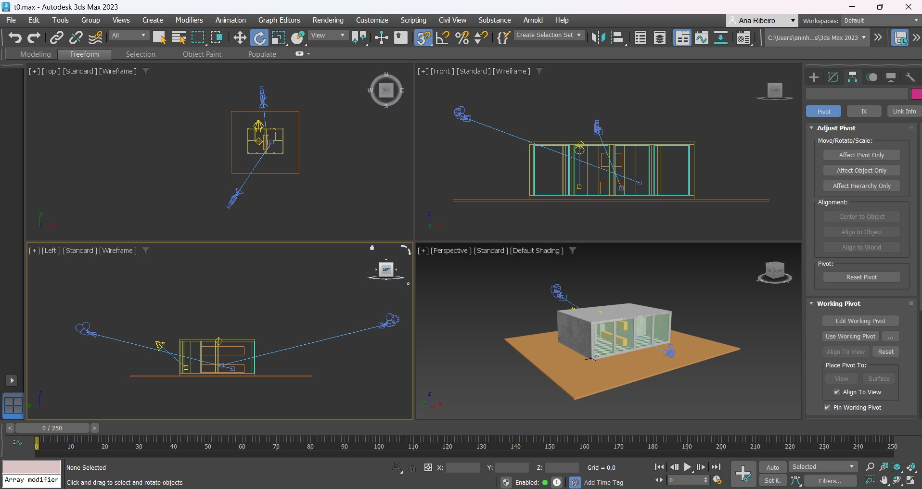This screenshot has height=489, width=922.
Task: Uncheck the Align To View checkbox
Action: pyautogui.click(x=836, y=392)
